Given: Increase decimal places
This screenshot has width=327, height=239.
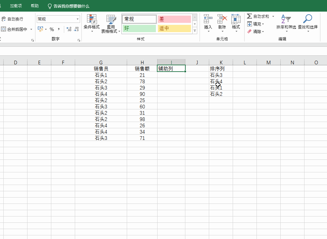Looking at the screenshot, I should (x=69, y=29).
